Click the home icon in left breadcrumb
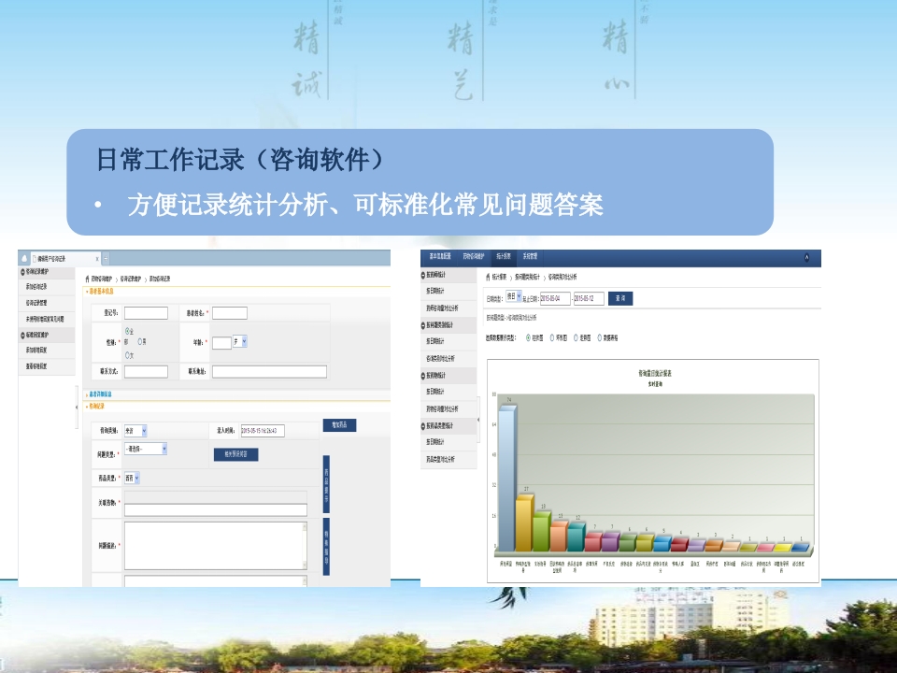Screen dimensions: 897x673 click(87, 279)
